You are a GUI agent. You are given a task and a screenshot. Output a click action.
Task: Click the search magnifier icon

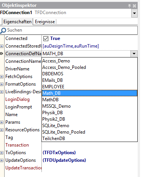(3, 30)
